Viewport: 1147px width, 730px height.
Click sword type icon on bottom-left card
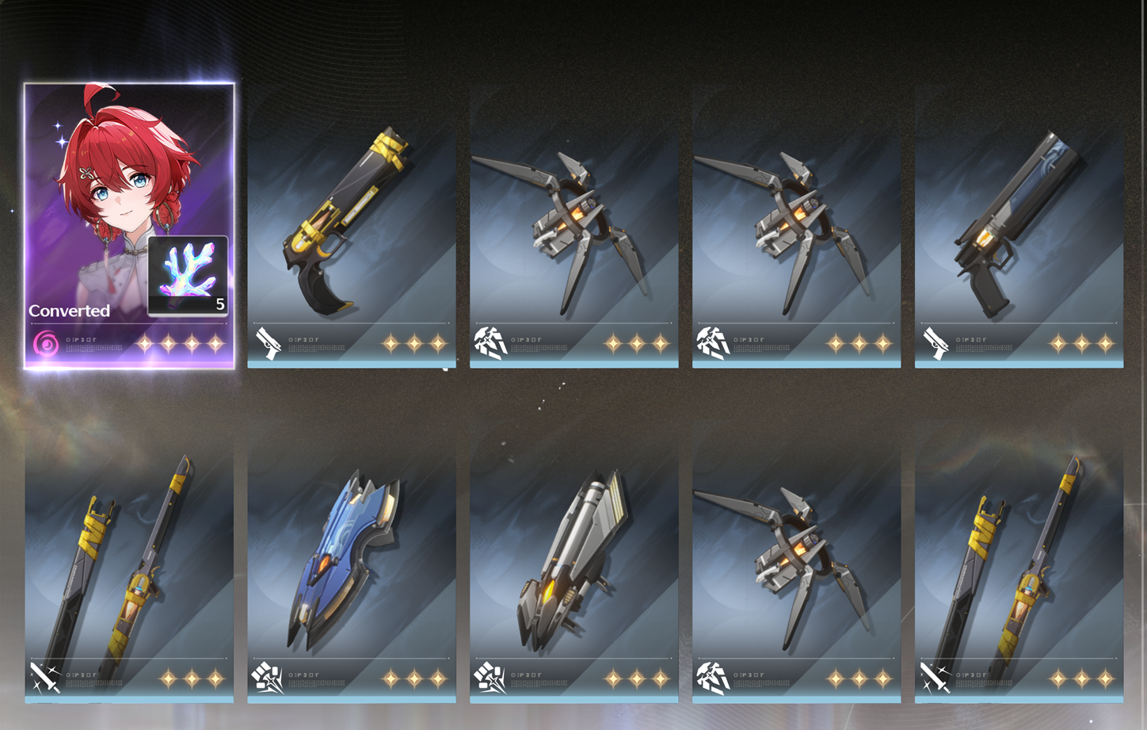coord(44,678)
